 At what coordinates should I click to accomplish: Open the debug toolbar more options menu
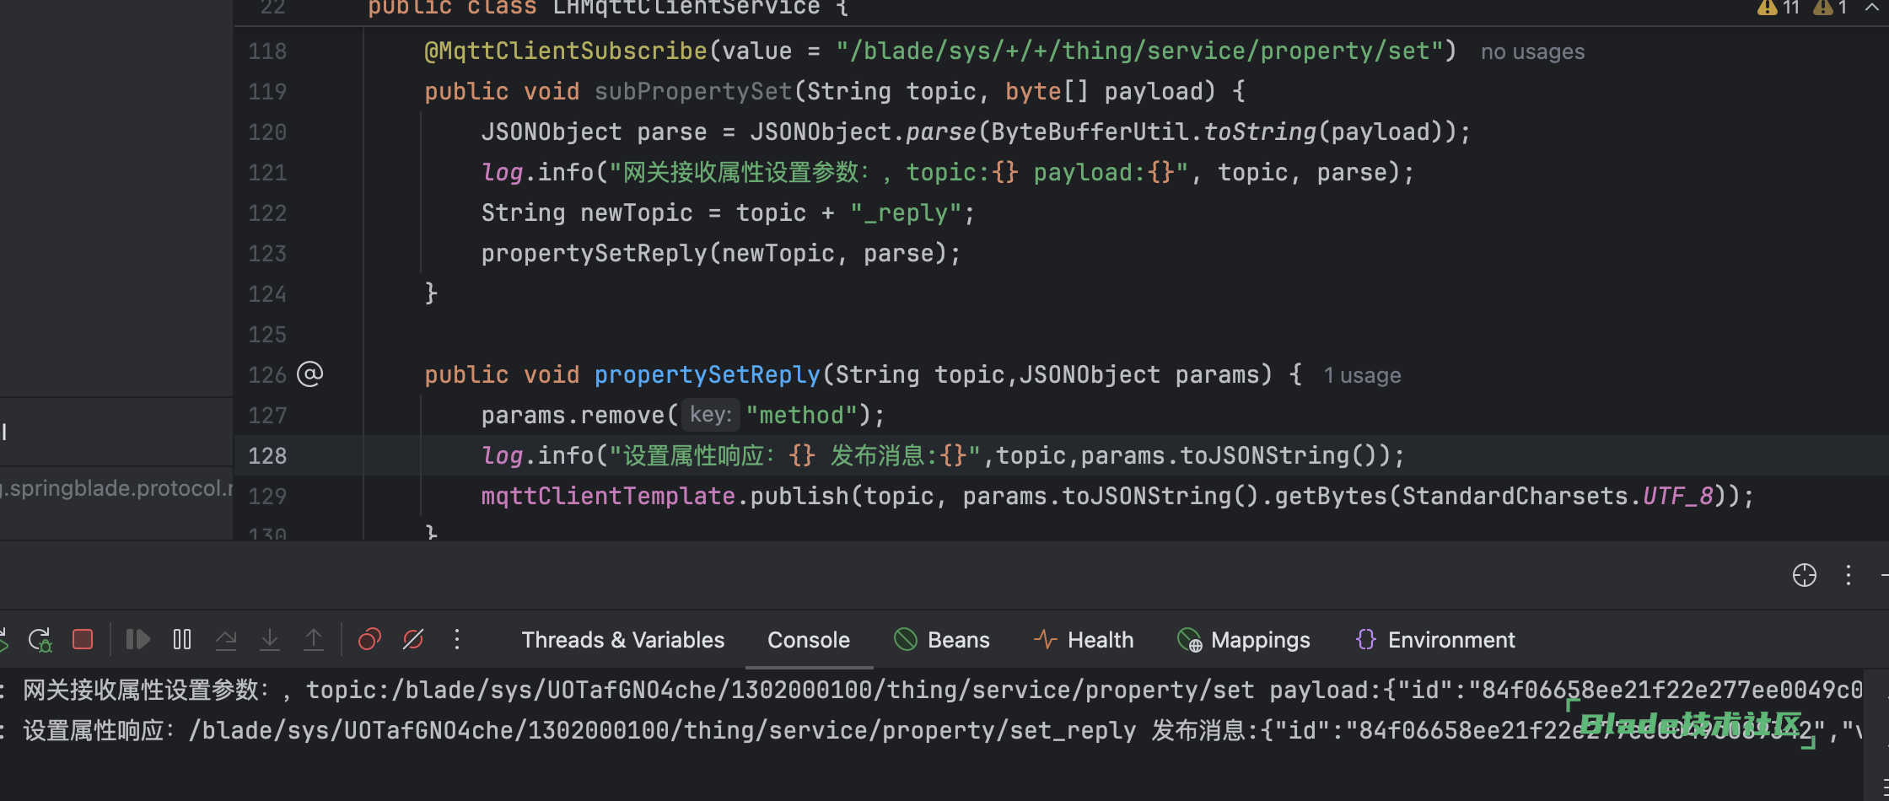coord(457,640)
